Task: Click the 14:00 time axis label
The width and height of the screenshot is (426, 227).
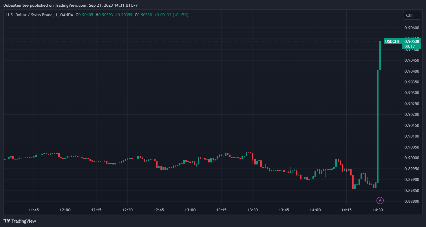Action: pyautogui.click(x=315, y=210)
